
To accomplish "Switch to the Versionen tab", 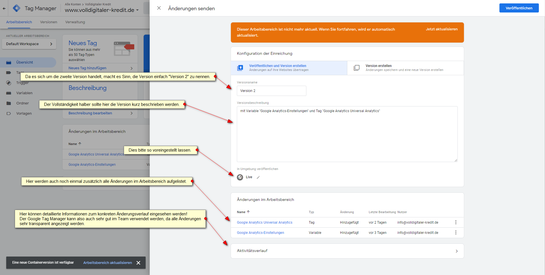I will (49, 22).
